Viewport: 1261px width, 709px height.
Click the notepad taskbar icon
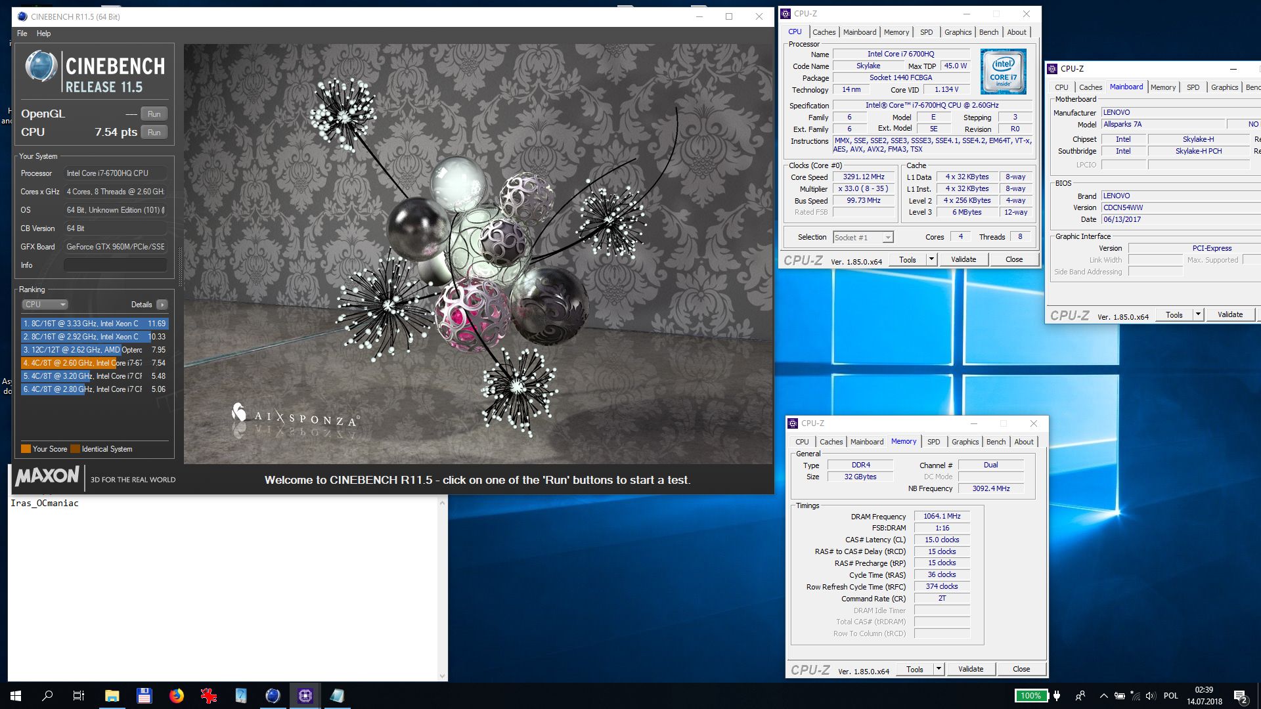pos(337,696)
